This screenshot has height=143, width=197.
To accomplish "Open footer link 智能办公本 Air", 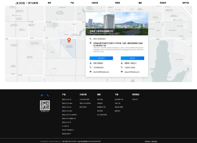I will 67,107.
